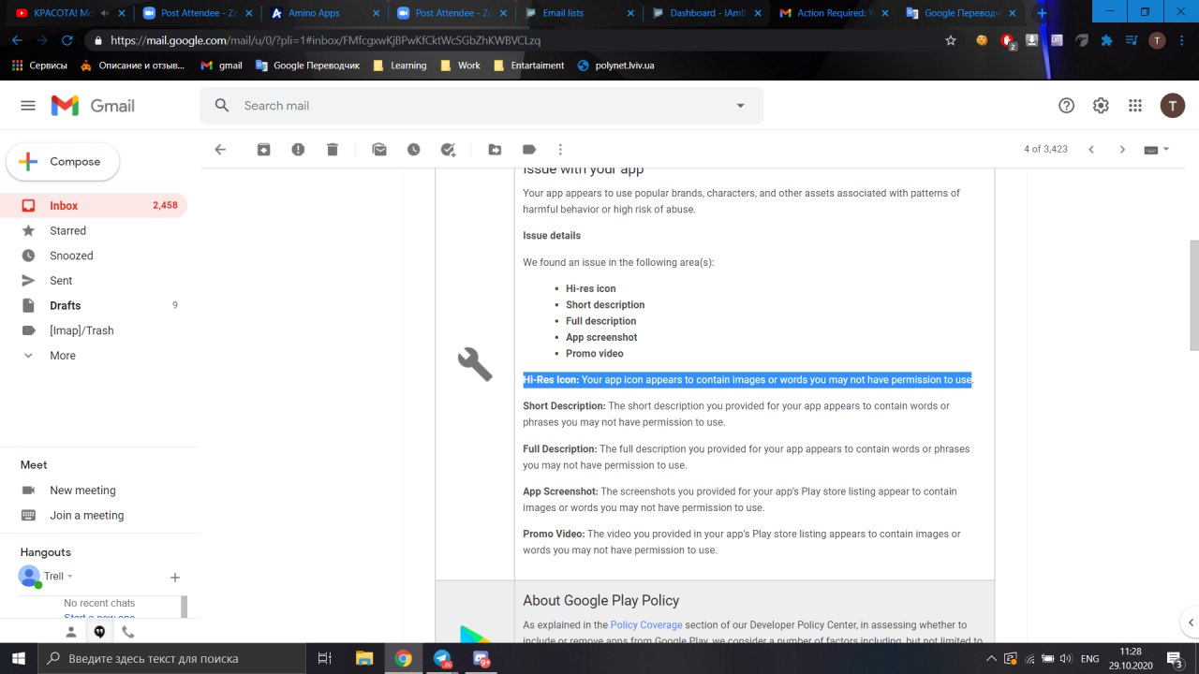Open a new browser tab
Image resolution: width=1199 pixels, height=674 pixels.
(1042, 13)
